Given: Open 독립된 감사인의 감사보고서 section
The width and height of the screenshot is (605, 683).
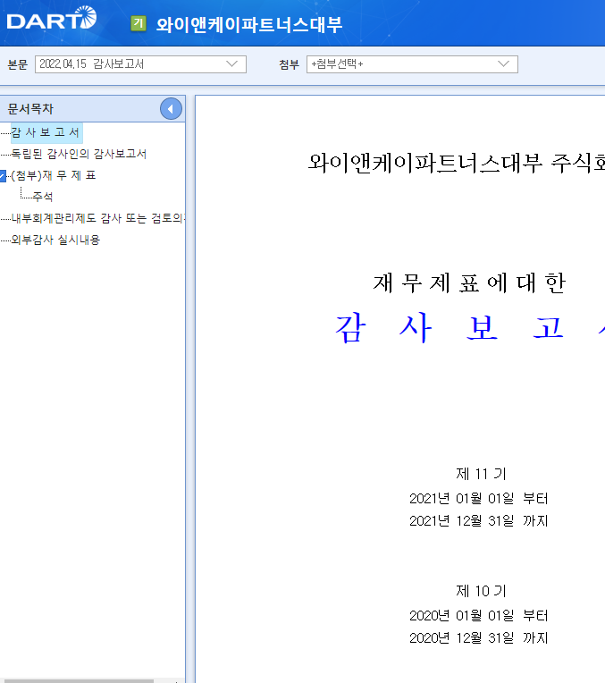Looking at the screenshot, I should click(x=79, y=154).
